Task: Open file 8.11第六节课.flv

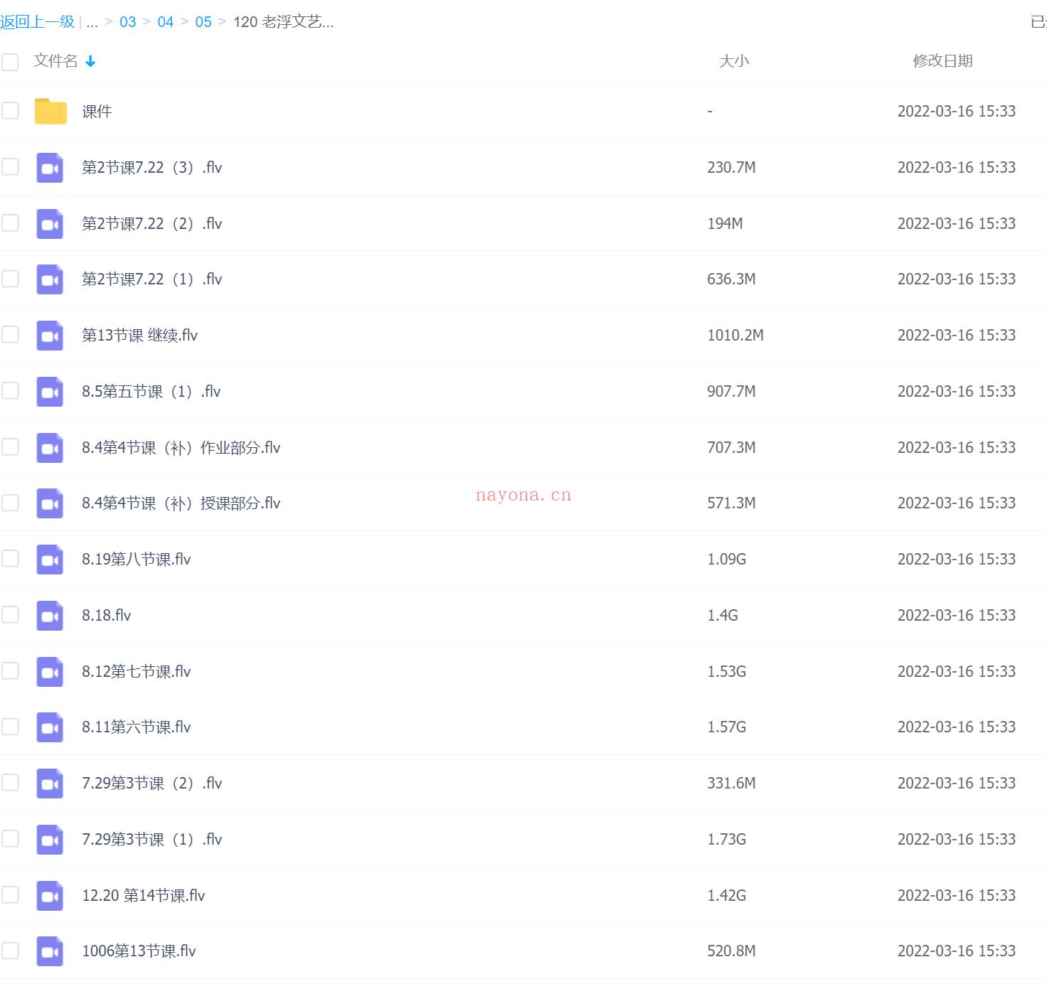Action: click(137, 727)
